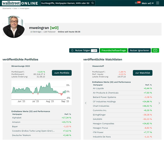Click the Börsenlounge 2023 portfolio title

(x=21, y=66)
